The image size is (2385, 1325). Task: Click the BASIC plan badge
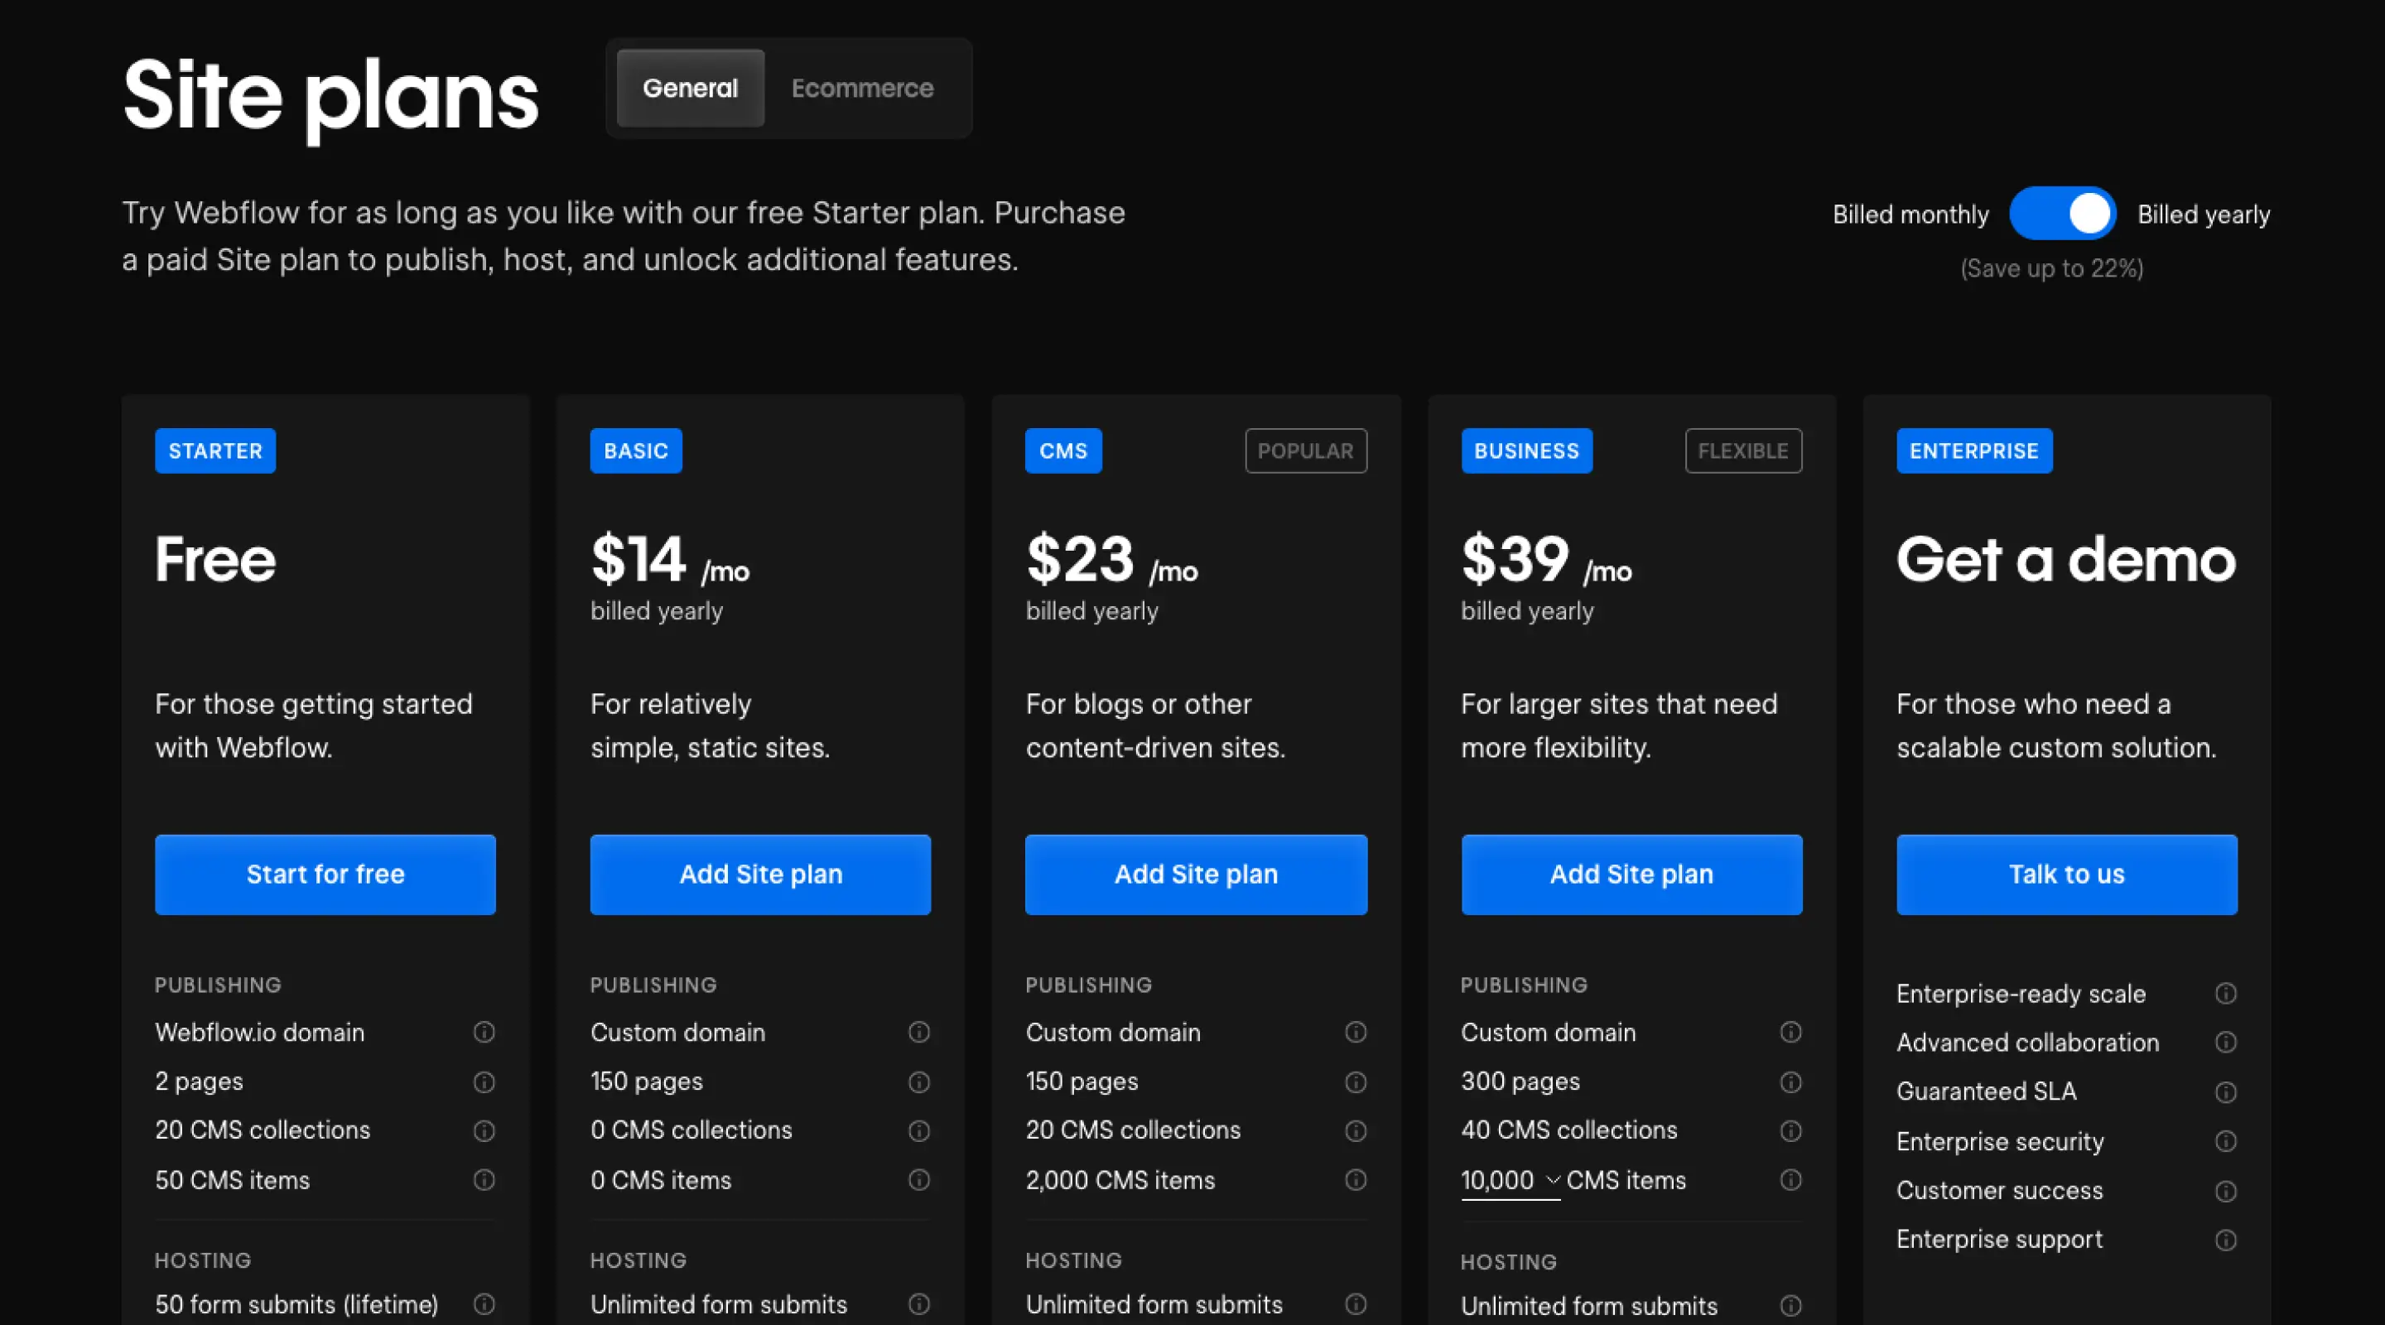[x=636, y=451]
